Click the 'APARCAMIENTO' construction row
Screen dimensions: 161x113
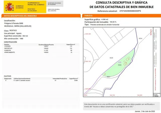click(41, 52)
